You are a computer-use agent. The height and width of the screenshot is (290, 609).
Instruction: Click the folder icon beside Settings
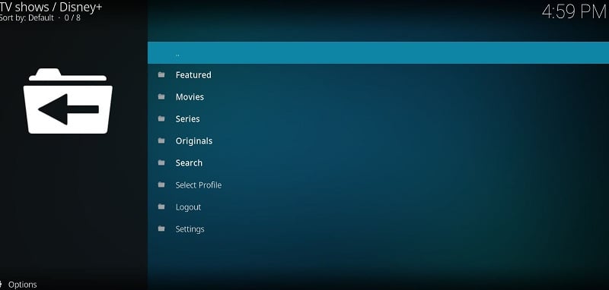[161, 229]
